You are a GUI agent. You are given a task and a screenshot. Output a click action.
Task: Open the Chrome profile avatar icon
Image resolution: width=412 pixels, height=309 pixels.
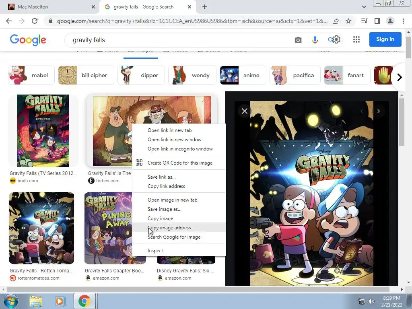[390, 21]
